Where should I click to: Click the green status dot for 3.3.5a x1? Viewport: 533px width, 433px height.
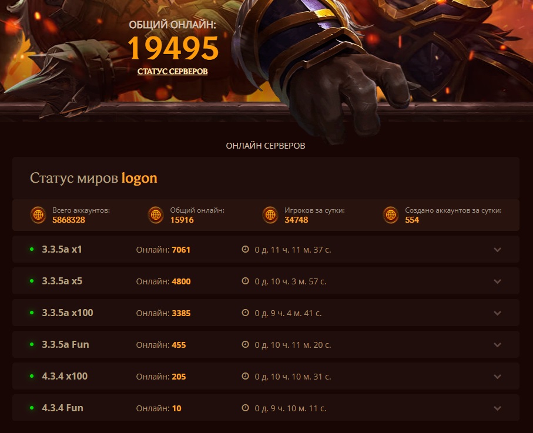[32, 249]
